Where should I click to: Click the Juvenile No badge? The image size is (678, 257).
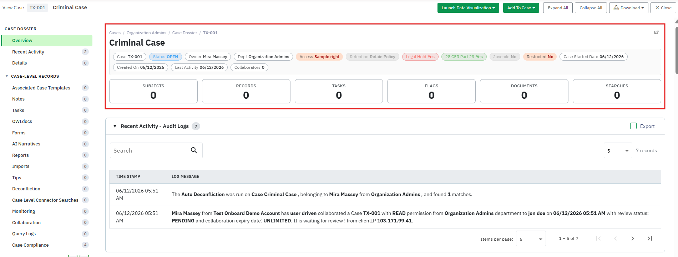505,57
